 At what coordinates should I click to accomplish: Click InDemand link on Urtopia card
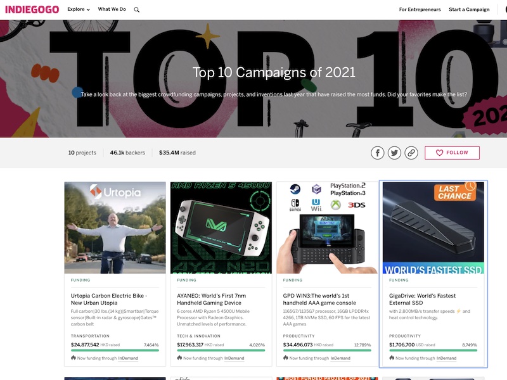128,358
